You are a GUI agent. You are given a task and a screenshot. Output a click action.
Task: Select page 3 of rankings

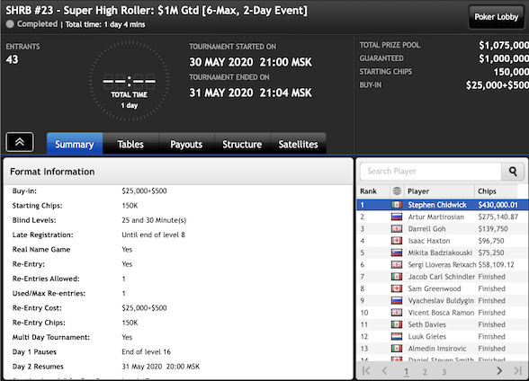444,372
